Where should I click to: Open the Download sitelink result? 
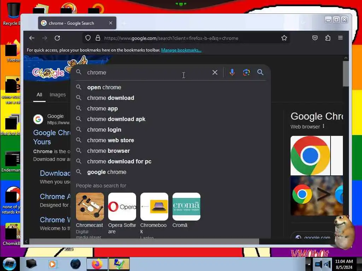point(55,173)
